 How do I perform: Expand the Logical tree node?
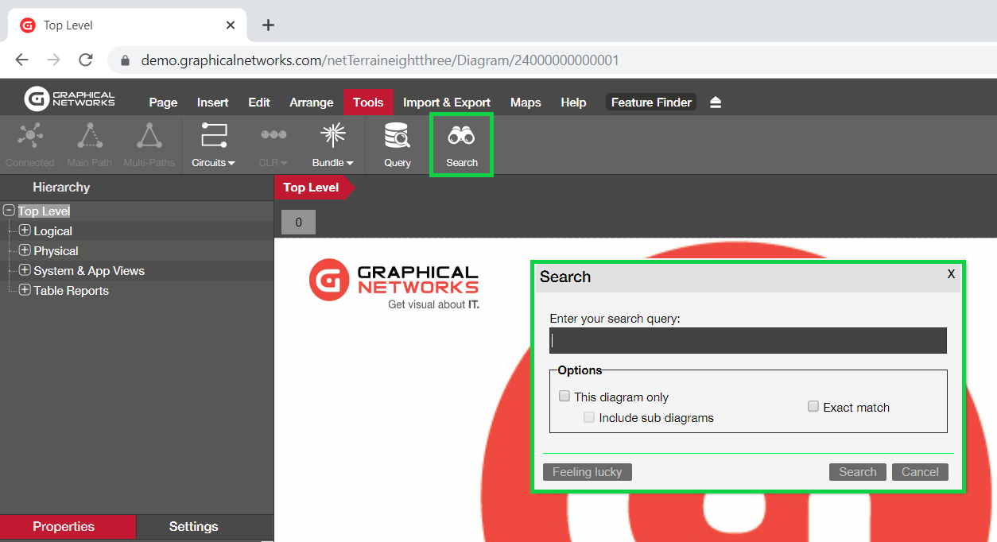coord(25,230)
